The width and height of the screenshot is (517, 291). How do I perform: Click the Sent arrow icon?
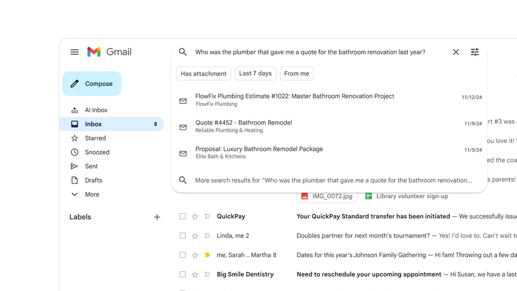[75, 166]
